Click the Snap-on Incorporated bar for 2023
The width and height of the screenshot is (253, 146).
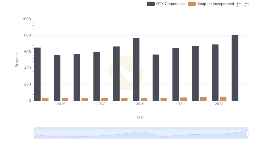pyautogui.click(x=223, y=99)
